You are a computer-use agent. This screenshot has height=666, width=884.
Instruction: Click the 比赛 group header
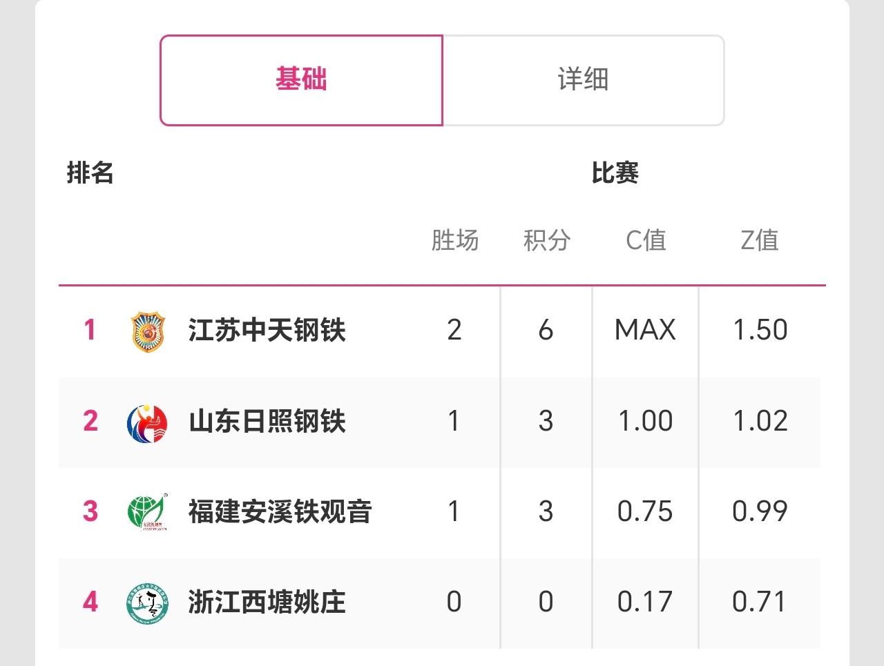click(x=615, y=173)
